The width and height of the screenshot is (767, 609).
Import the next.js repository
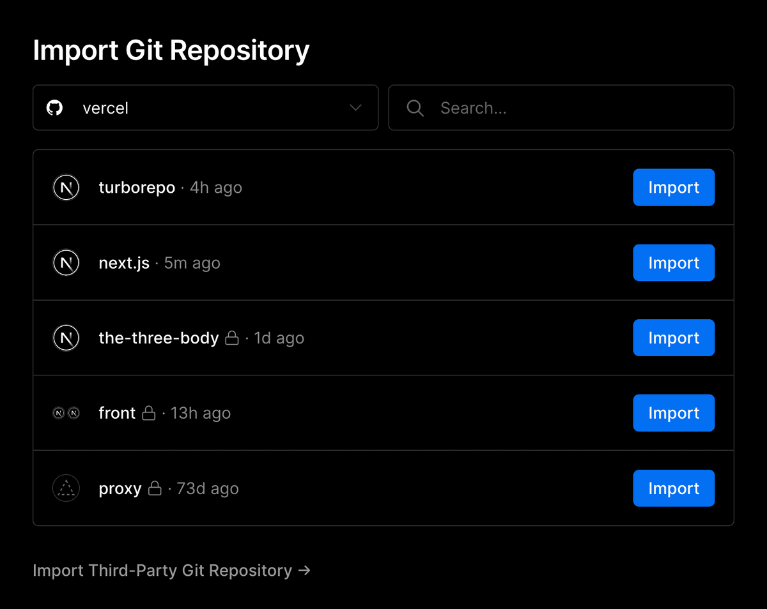674,263
